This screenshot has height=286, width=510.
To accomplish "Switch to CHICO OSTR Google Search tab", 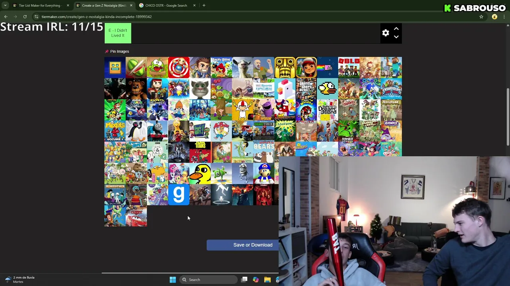I will click(166, 6).
